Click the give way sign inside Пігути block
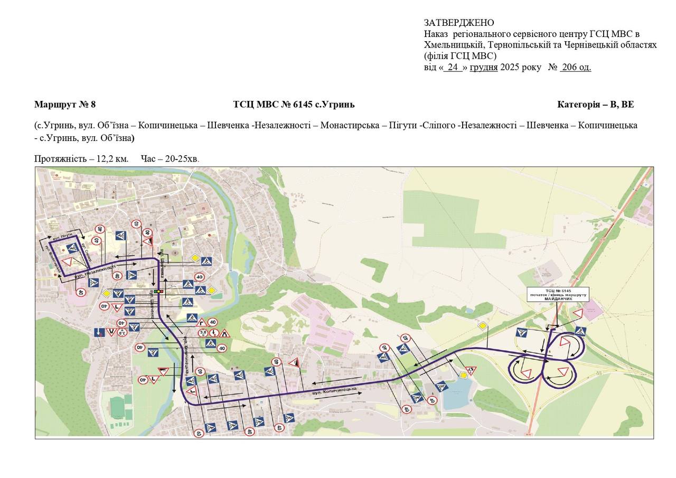Screen dimensions: 676x478 [x=67, y=262]
